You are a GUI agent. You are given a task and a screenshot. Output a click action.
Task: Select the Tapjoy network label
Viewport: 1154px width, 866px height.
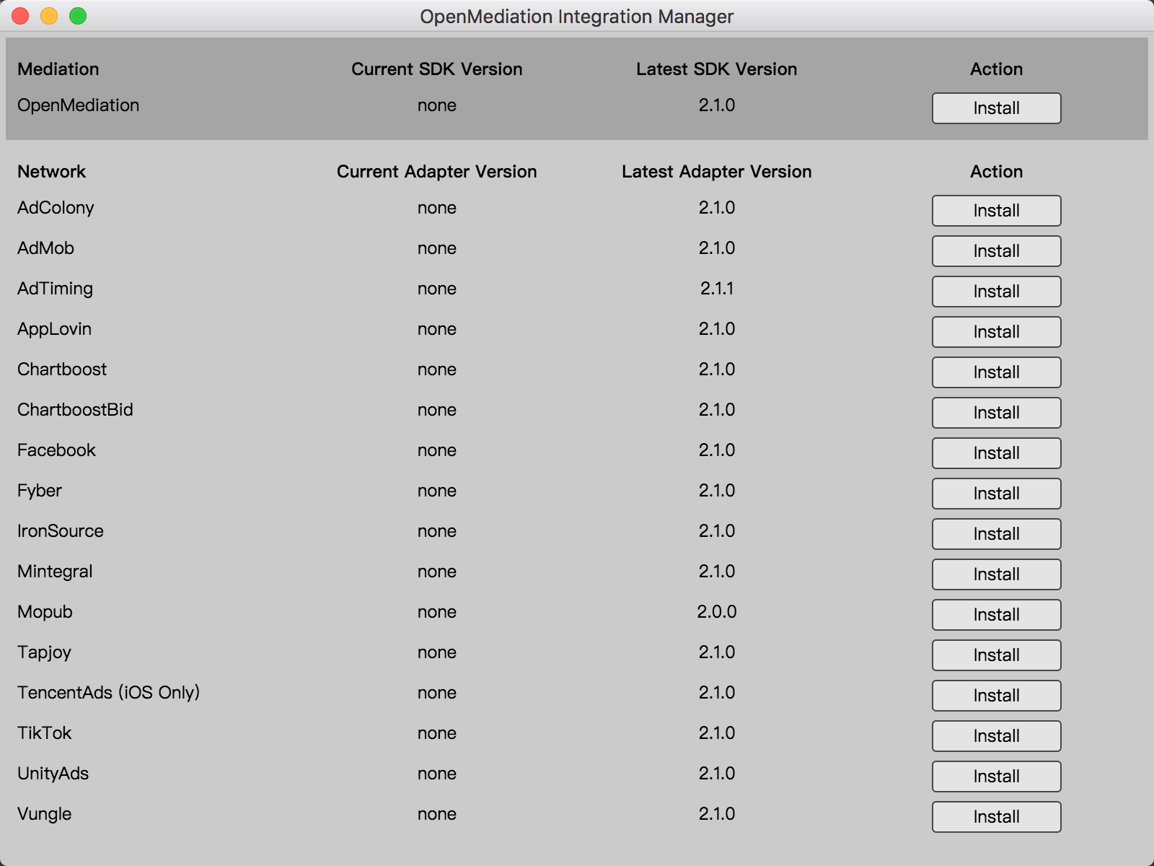pos(44,652)
